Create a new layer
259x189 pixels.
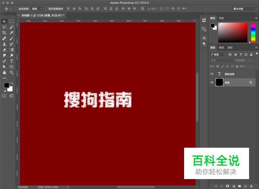click(245, 186)
